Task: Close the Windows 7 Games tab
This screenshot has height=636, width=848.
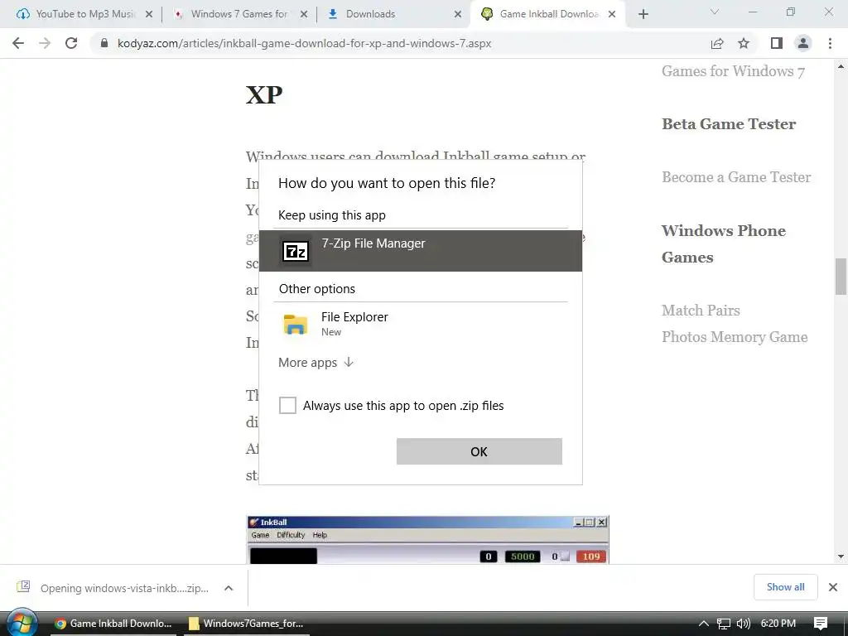Action: (x=304, y=15)
